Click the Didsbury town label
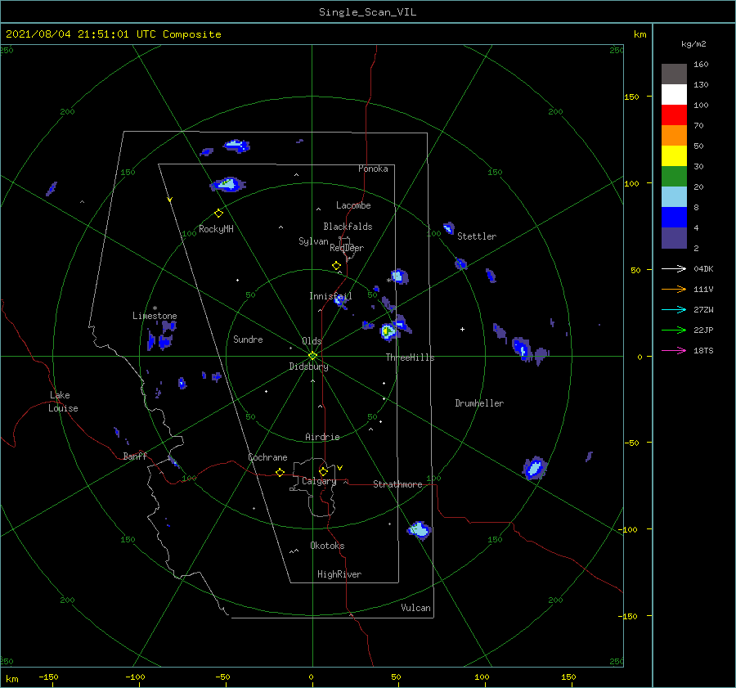736x688 pixels. click(309, 366)
